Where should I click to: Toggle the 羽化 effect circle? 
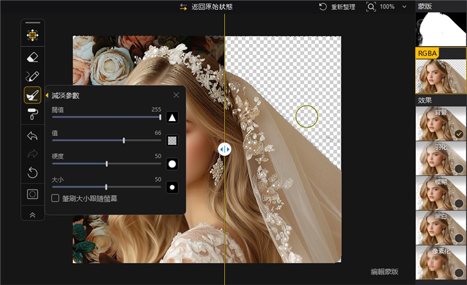pos(459,169)
